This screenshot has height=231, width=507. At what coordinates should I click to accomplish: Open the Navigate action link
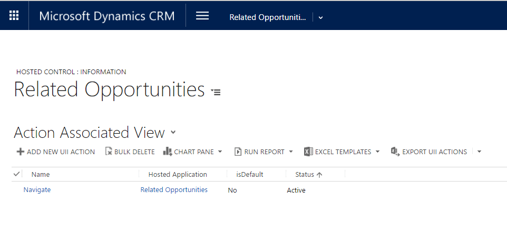tap(37, 190)
